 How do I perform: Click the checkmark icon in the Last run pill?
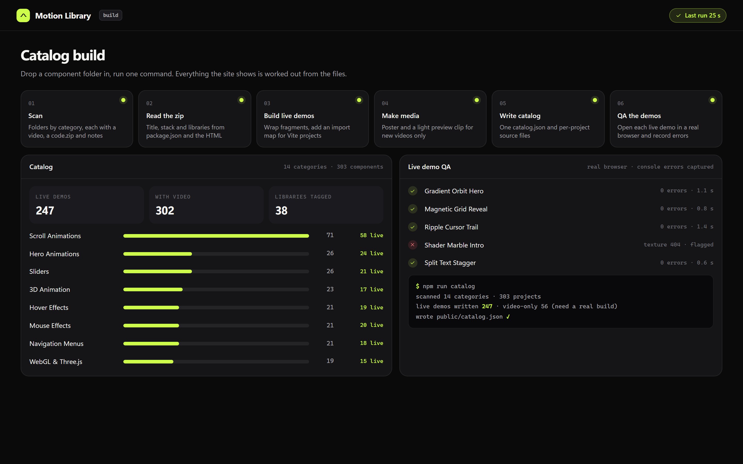(x=678, y=16)
